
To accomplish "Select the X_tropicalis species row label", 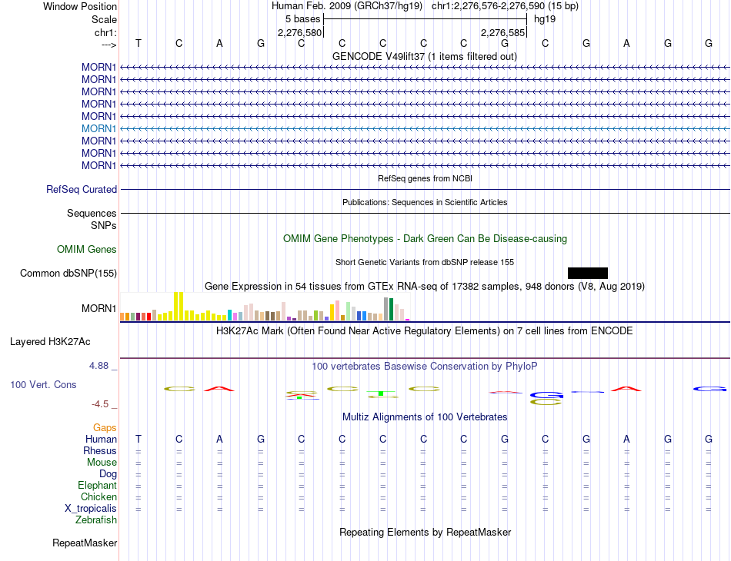I will click(91, 509).
